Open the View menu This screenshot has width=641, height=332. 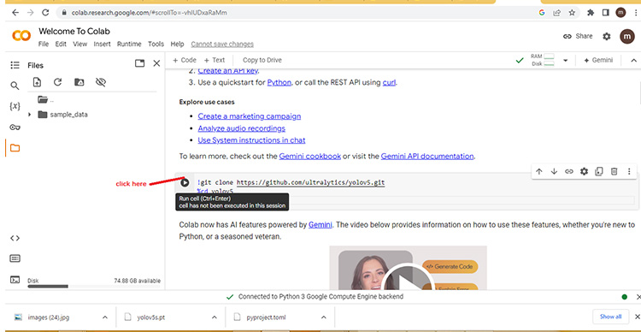80,44
